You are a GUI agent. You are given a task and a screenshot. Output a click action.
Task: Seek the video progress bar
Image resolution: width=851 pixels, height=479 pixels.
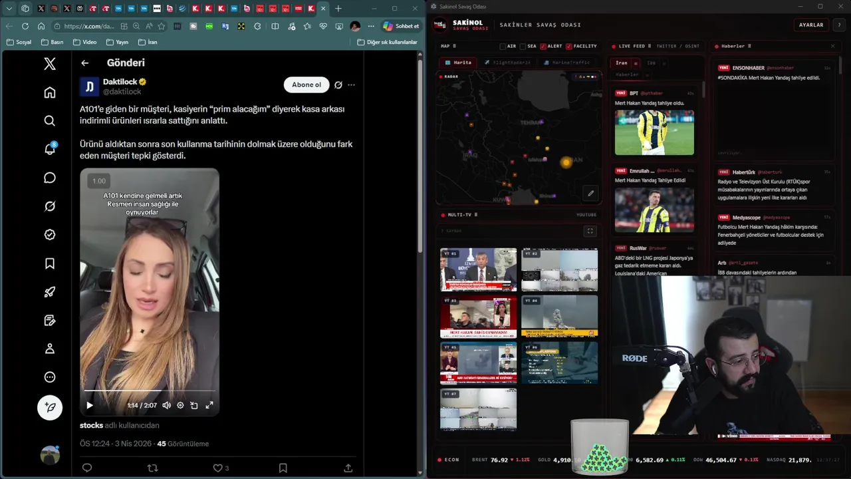tap(150, 391)
